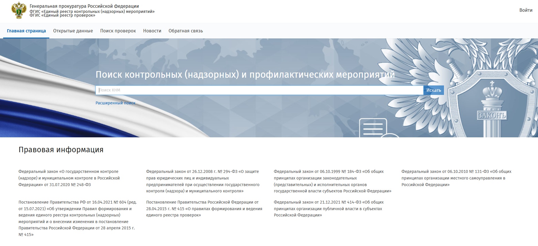The image size is (538, 246).
Task: Click the banner heading Поиск контрольных мероприятий
Action: coord(245,75)
